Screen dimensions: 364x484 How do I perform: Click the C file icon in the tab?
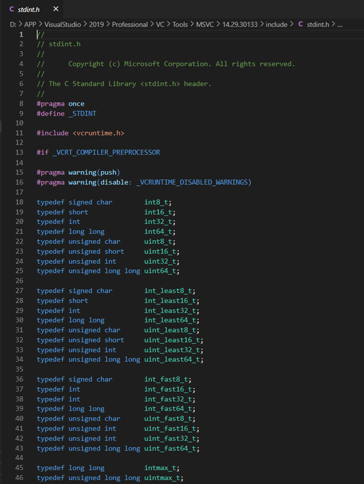[x=12, y=9]
